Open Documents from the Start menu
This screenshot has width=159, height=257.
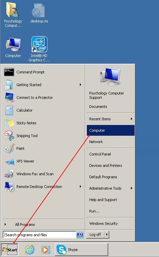(98, 107)
